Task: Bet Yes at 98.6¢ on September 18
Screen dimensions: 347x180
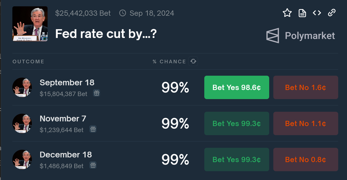Action: coord(236,87)
